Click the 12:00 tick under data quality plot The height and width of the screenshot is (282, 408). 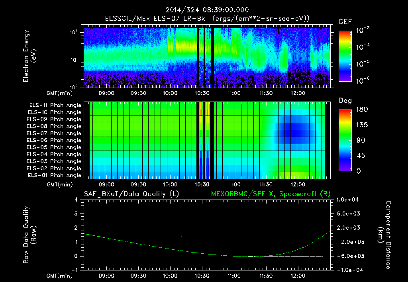pos(298,276)
